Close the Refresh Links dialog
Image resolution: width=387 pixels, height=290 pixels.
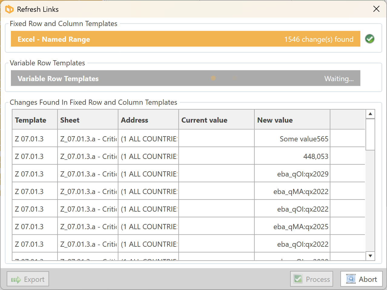[376, 9]
